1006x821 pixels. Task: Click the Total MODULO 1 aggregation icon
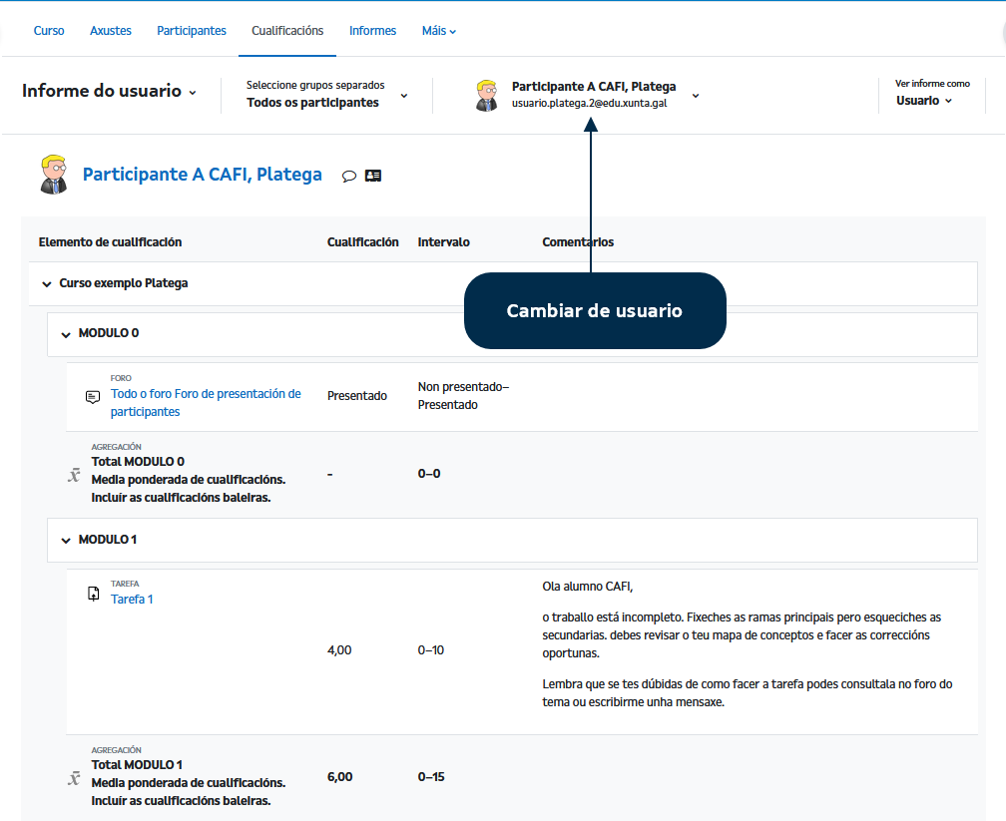pyautogui.click(x=74, y=778)
